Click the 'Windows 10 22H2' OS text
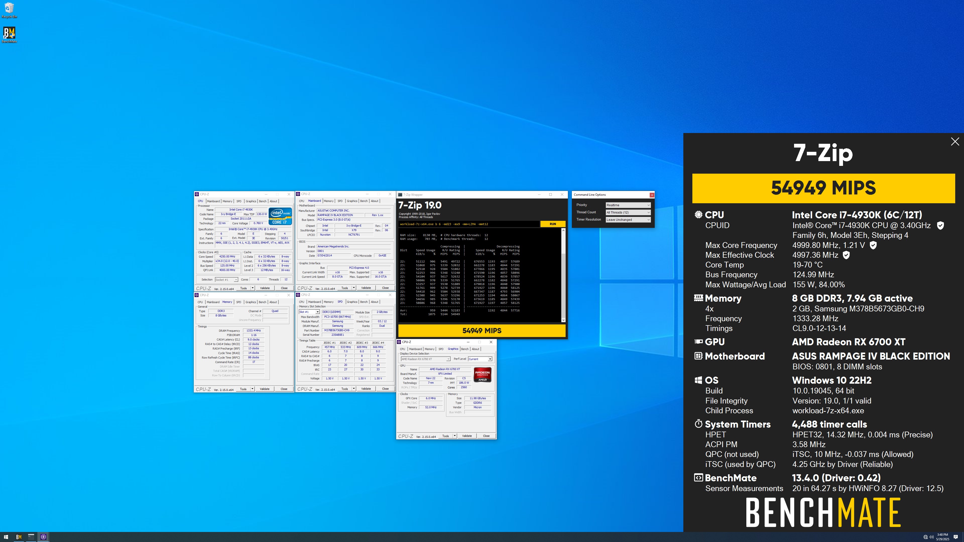The width and height of the screenshot is (964, 542). click(x=831, y=380)
